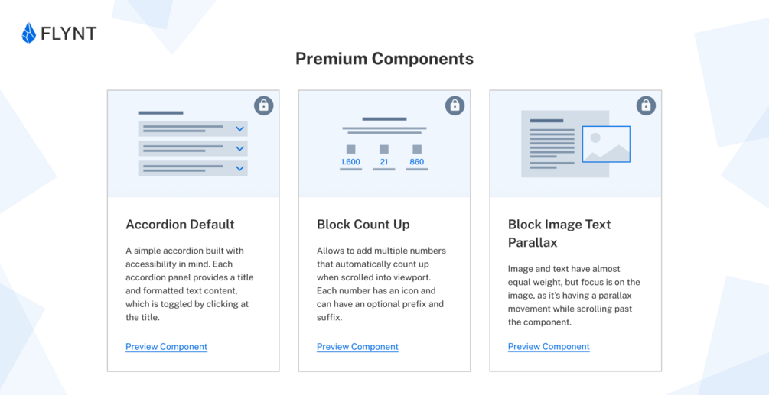The width and height of the screenshot is (769, 395).
Task: Click the Premium Components page heading
Action: click(384, 59)
